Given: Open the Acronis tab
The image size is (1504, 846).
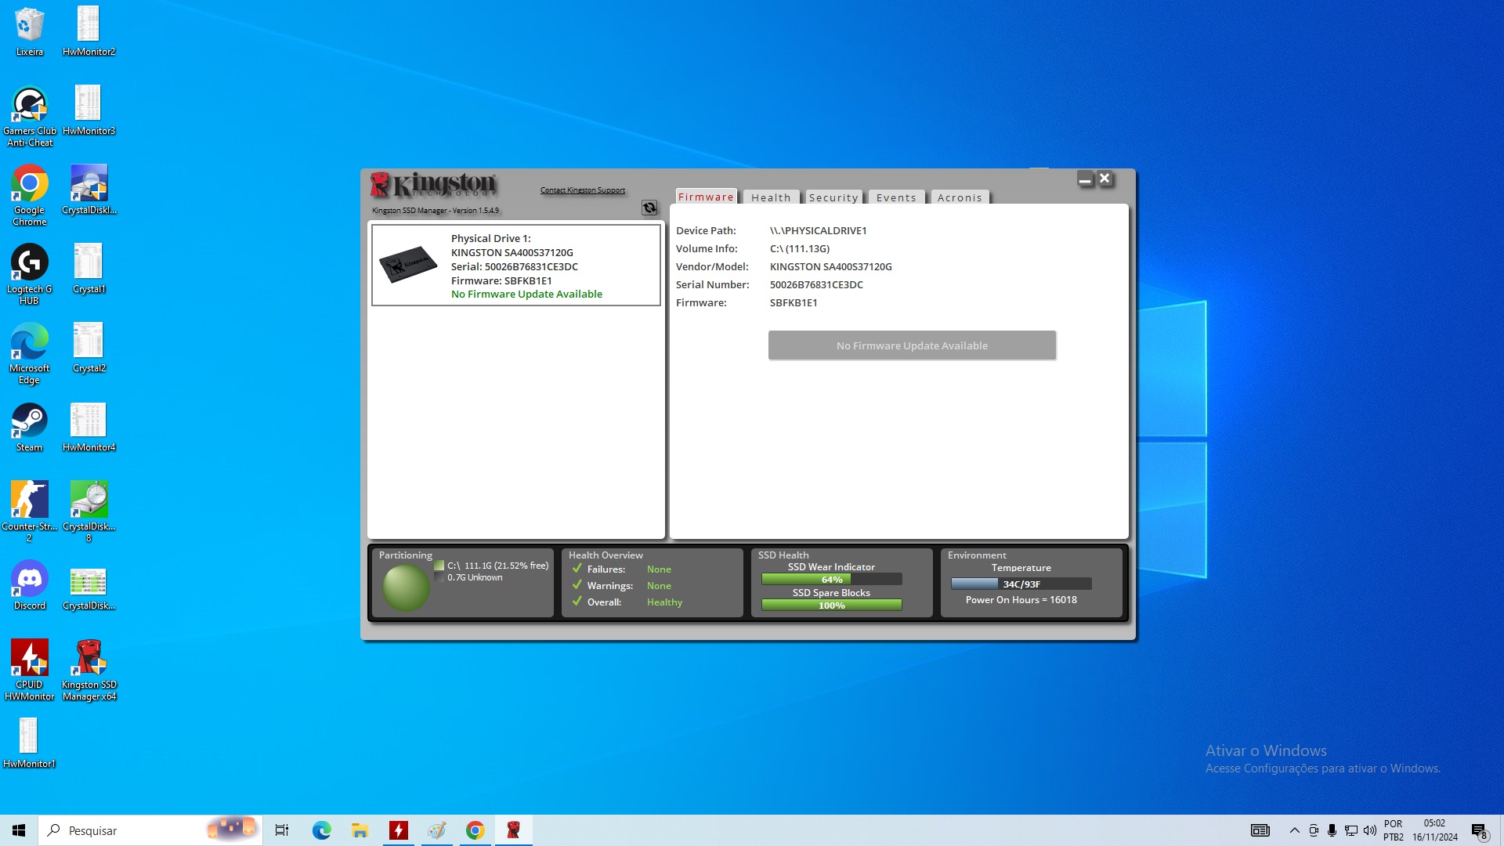Looking at the screenshot, I should (x=960, y=197).
